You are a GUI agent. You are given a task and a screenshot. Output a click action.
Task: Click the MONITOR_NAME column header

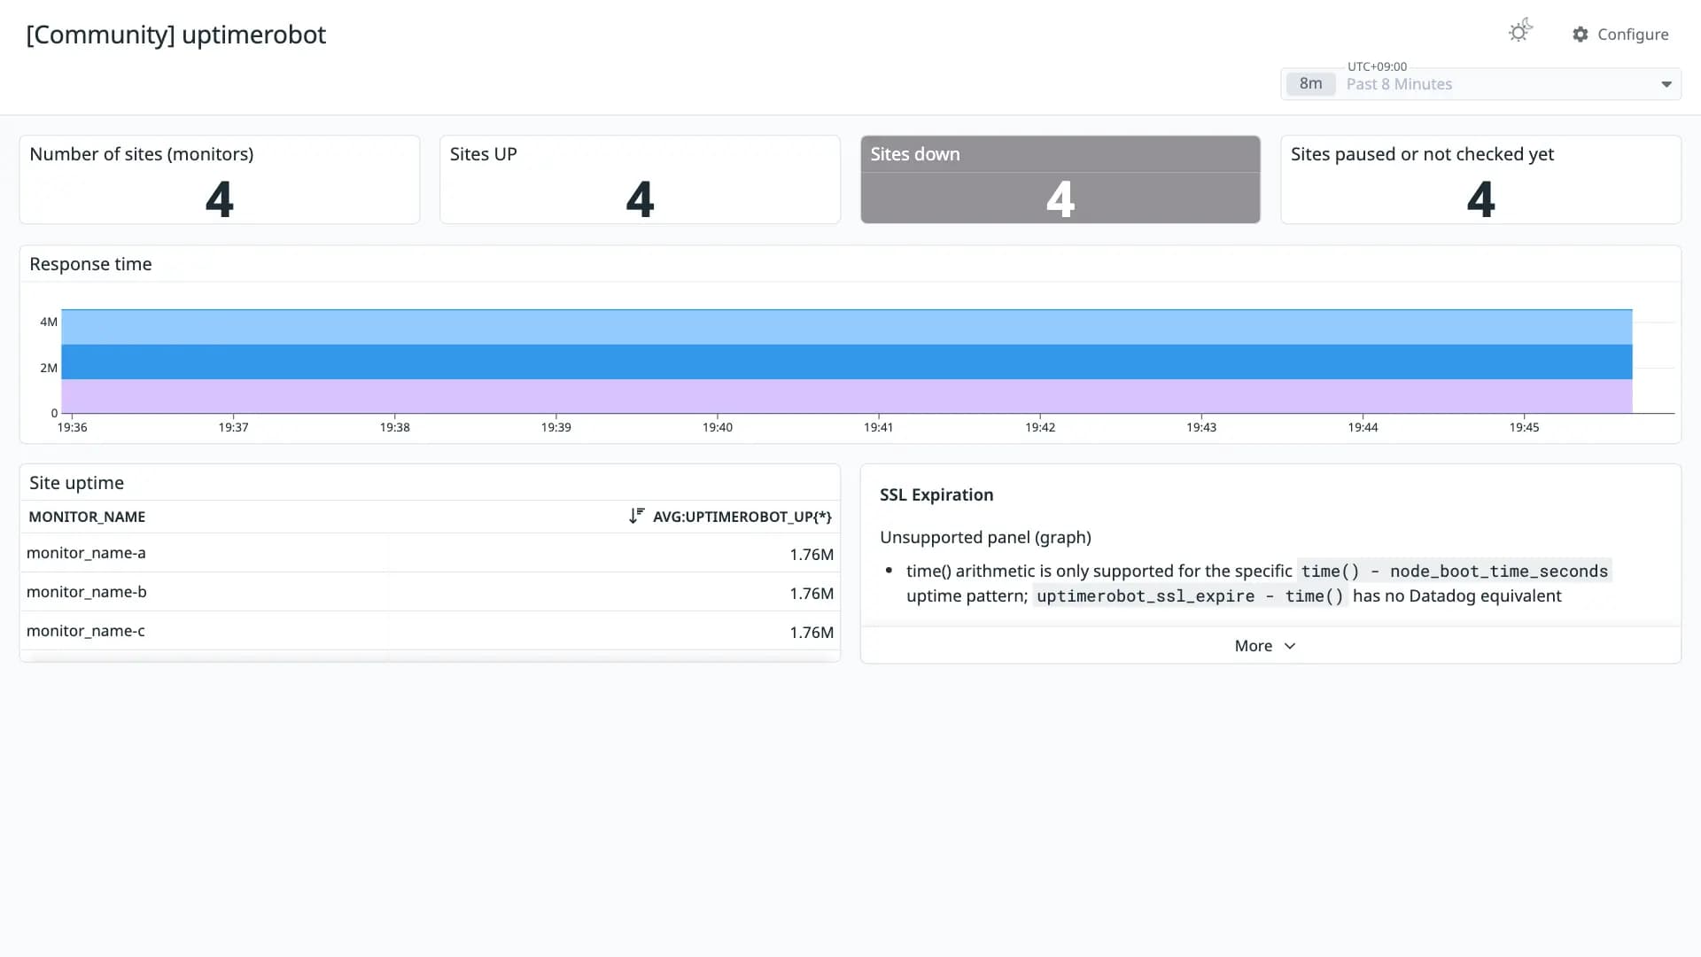click(87, 517)
